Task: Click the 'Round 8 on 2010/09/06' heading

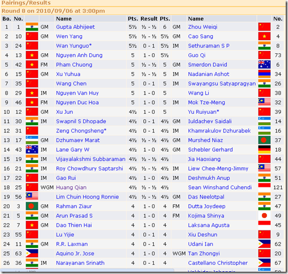Action: click(53, 11)
